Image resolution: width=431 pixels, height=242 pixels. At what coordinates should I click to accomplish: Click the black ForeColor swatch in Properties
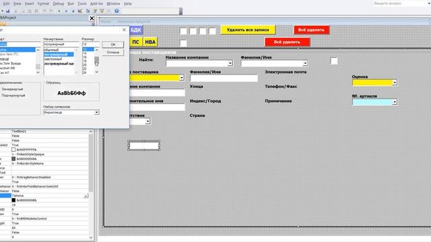tap(13, 200)
